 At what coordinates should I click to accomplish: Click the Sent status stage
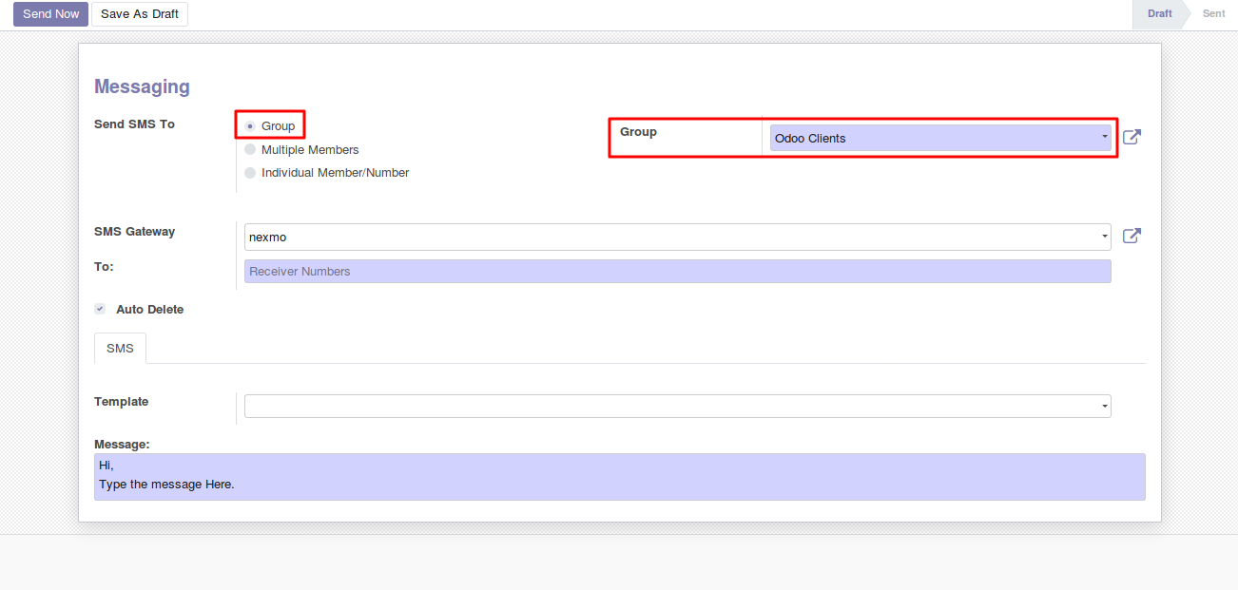coord(1213,13)
